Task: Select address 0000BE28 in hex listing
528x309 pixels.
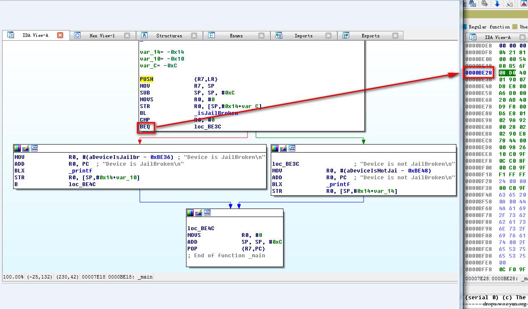Action: tap(478, 73)
